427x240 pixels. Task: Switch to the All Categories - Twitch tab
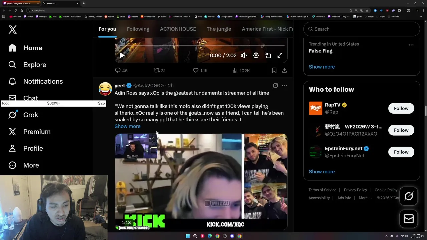click(21, 3)
